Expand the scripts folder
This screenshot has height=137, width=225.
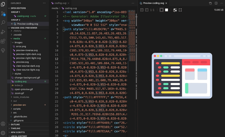click(x=28, y=109)
